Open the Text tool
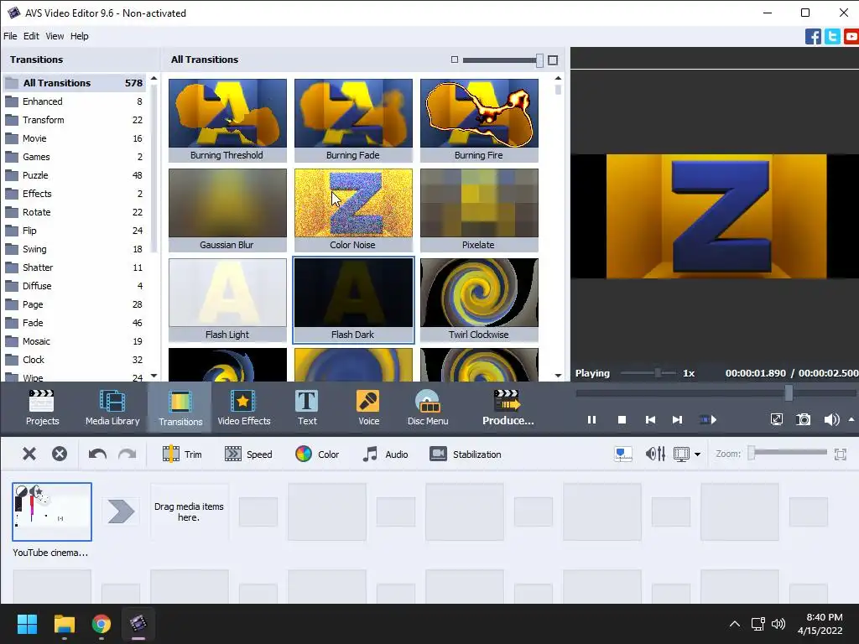Viewport: 859px width, 644px height. 307,408
